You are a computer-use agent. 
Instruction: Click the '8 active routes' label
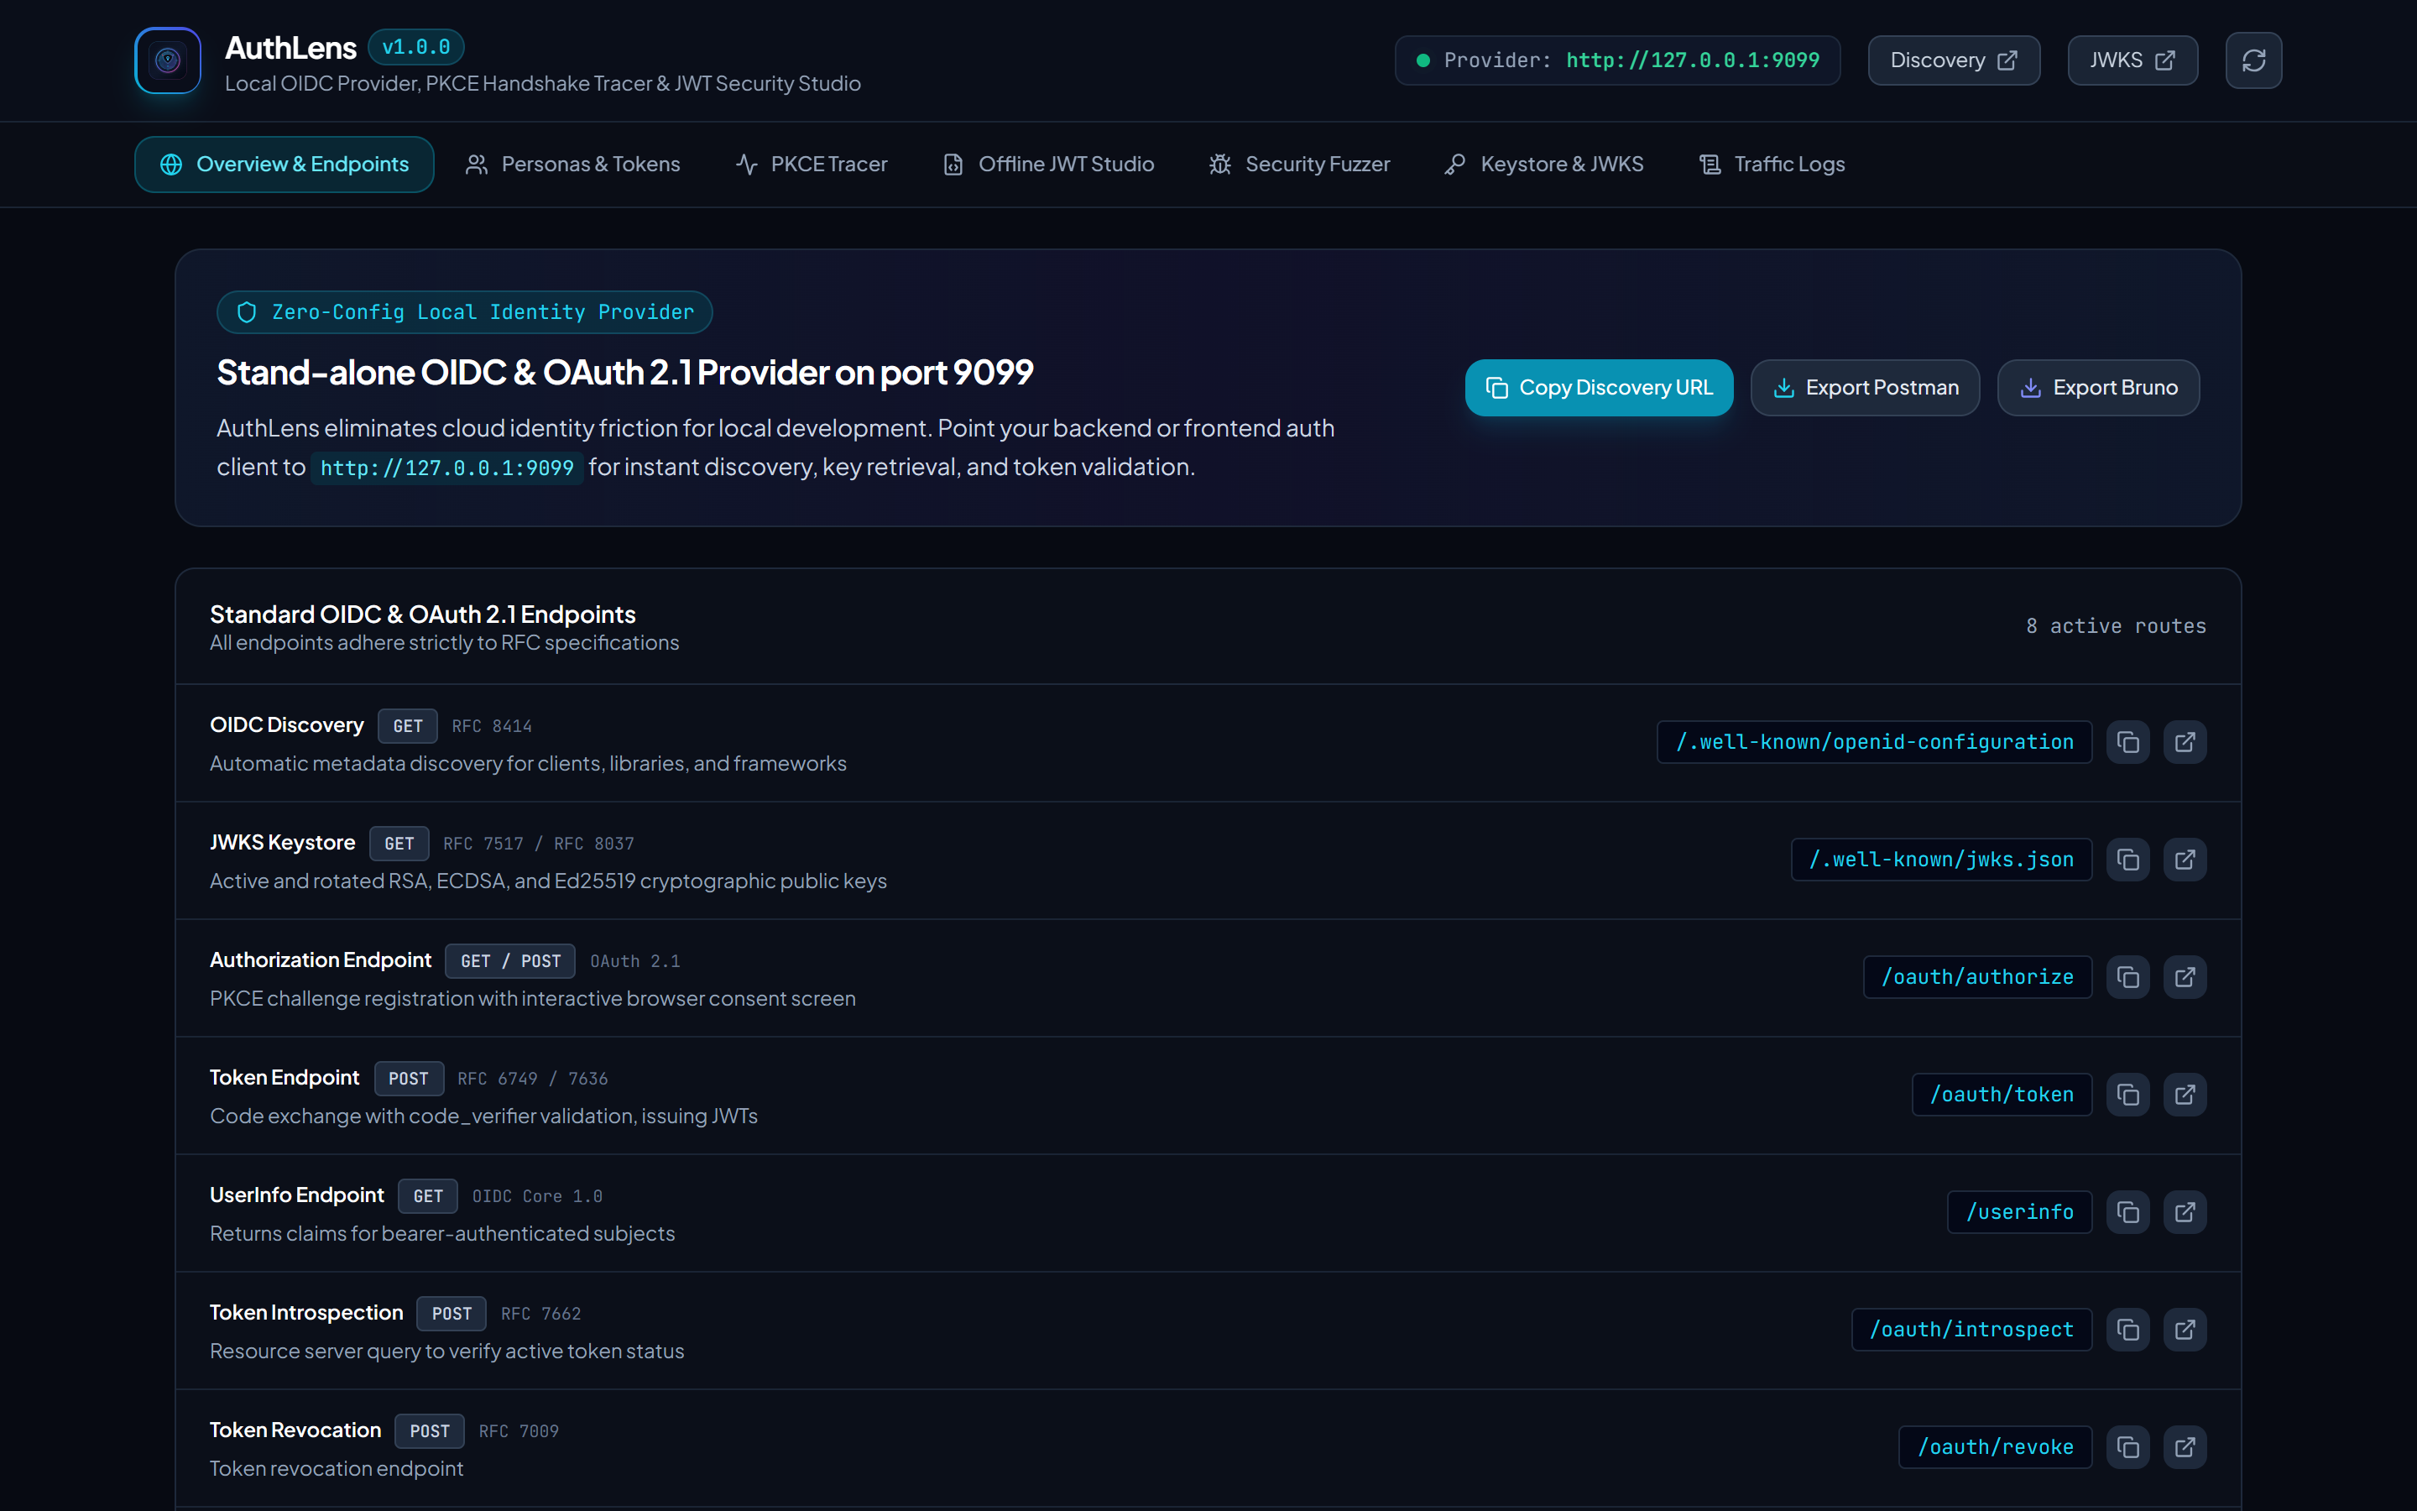(2116, 625)
